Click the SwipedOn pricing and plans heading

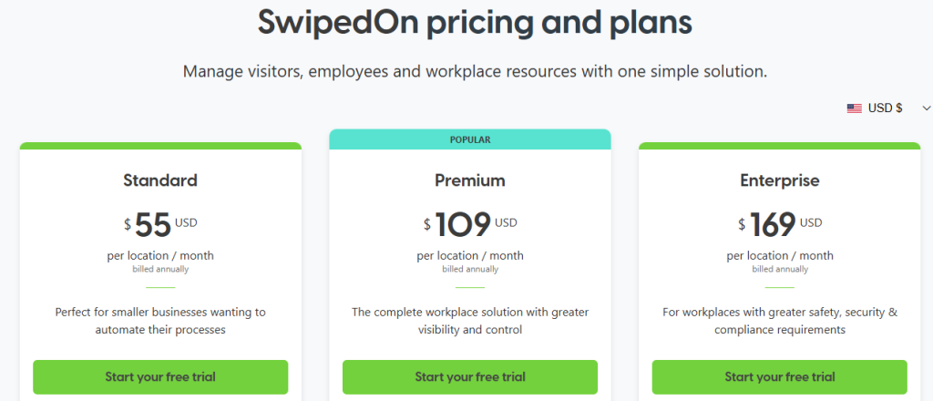[475, 23]
